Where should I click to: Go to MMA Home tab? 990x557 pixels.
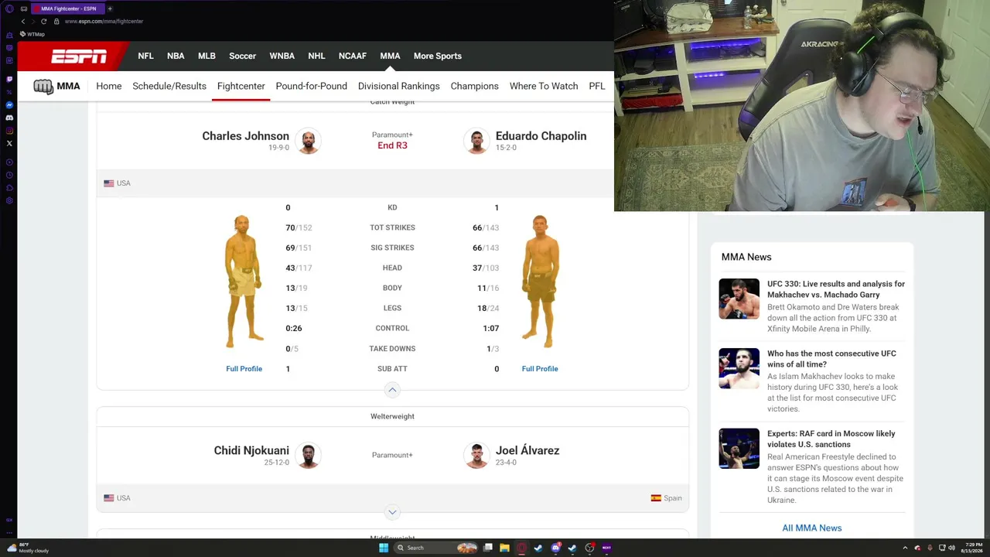tap(109, 86)
